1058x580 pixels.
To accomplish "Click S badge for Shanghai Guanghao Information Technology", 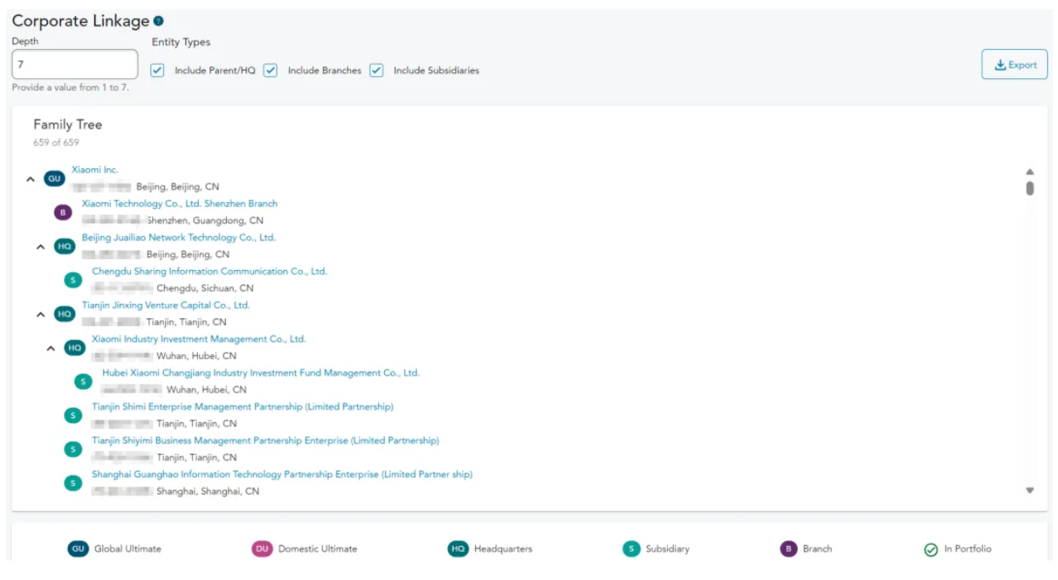I will click(x=73, y=483).
